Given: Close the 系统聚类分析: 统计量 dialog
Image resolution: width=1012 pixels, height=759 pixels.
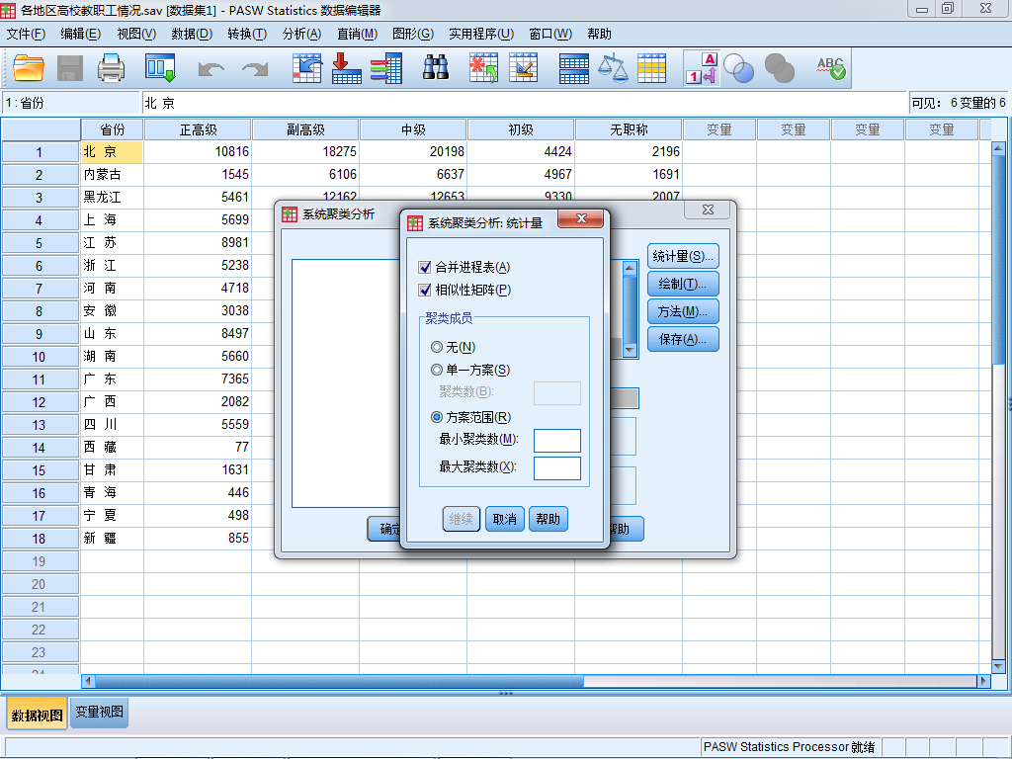Looking at the screenshot, I should coord(581,218).
